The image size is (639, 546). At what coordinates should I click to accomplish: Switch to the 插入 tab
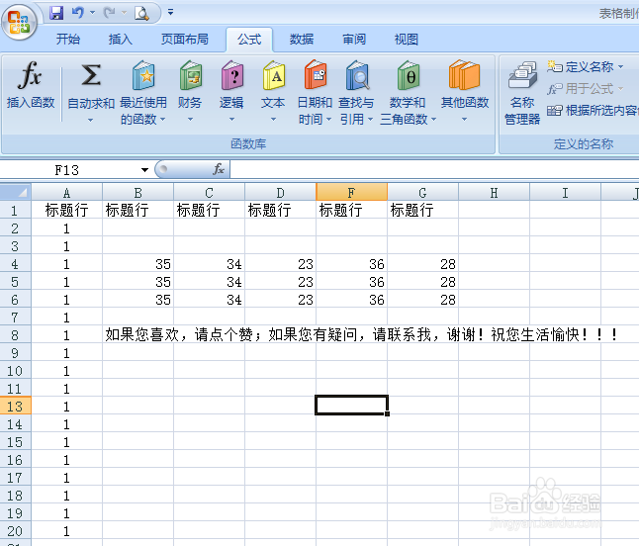click(121, 40)
